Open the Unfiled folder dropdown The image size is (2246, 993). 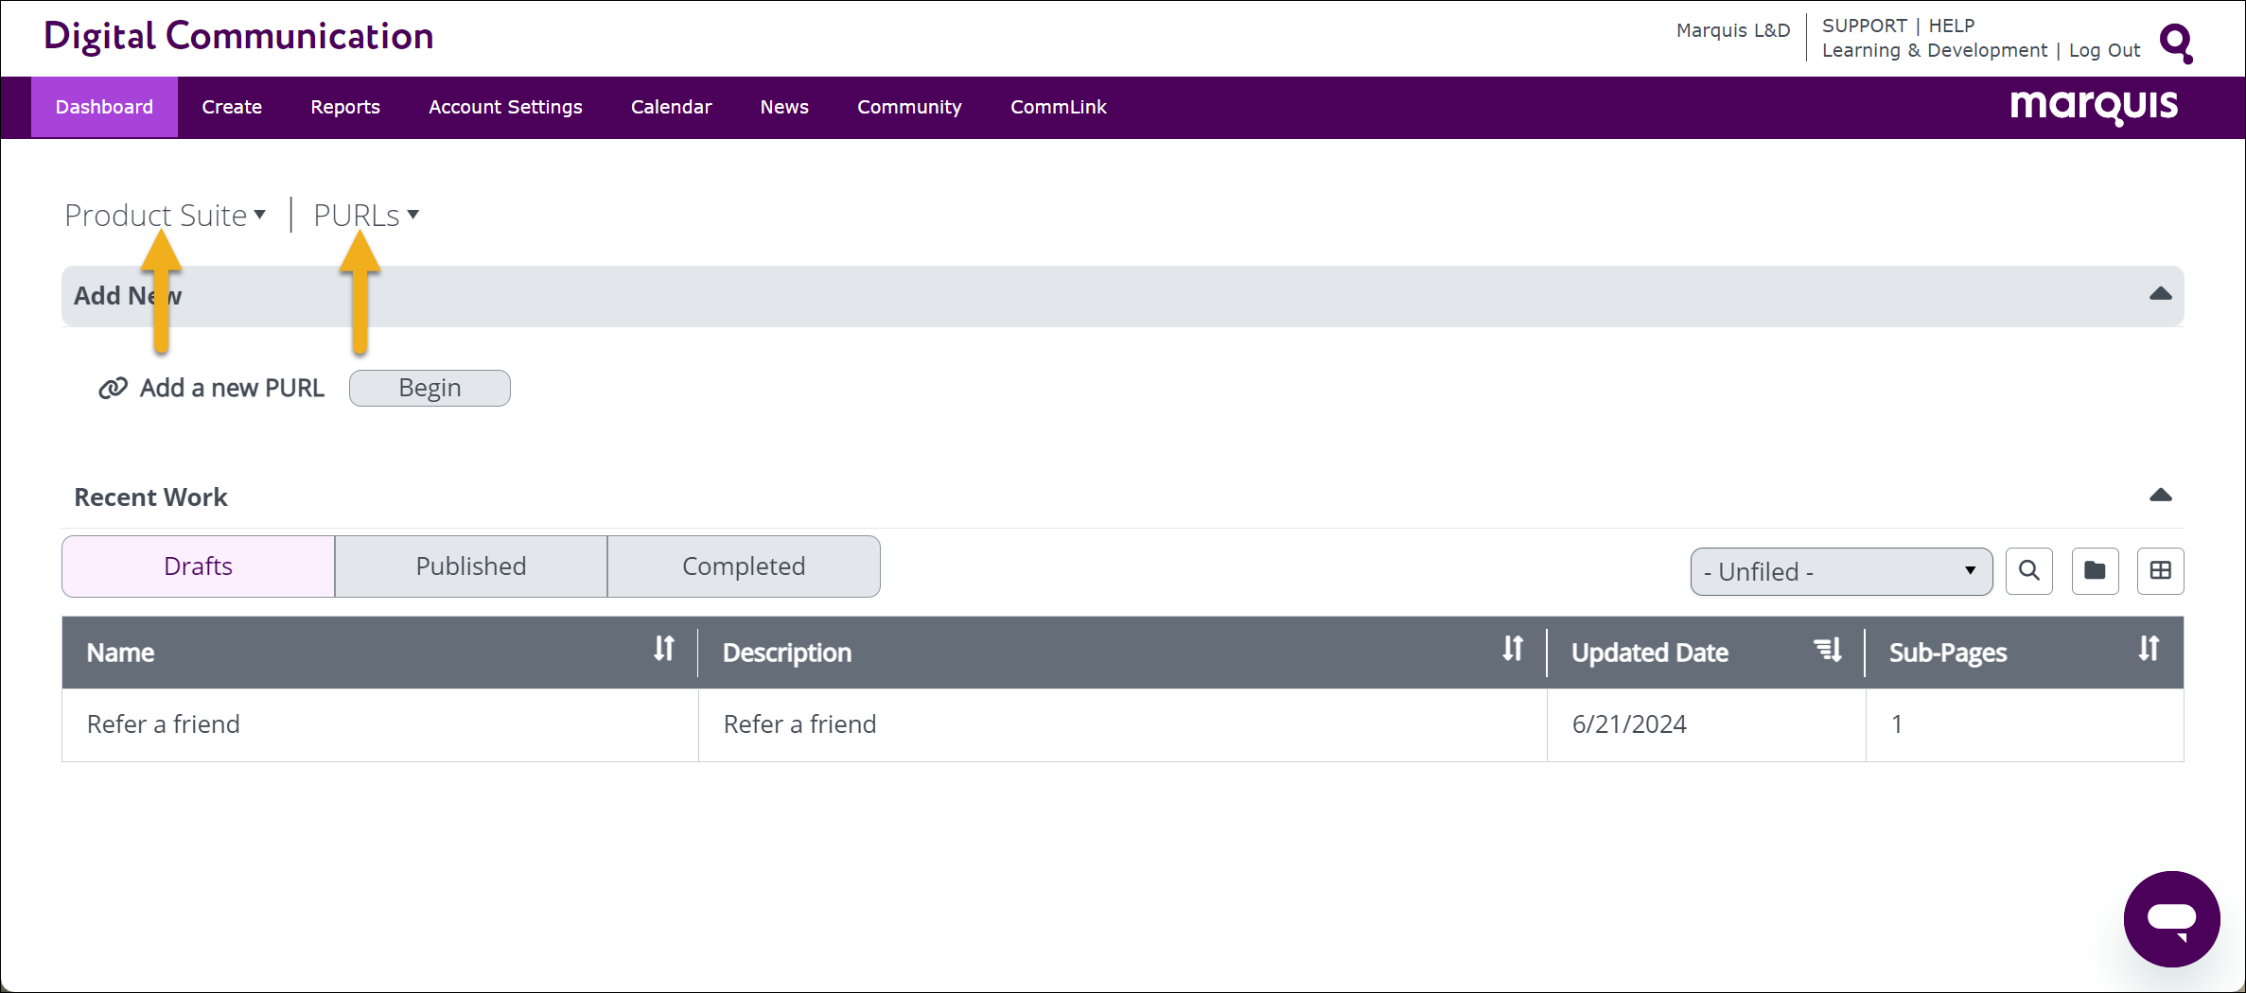[x=1841, y=571]
